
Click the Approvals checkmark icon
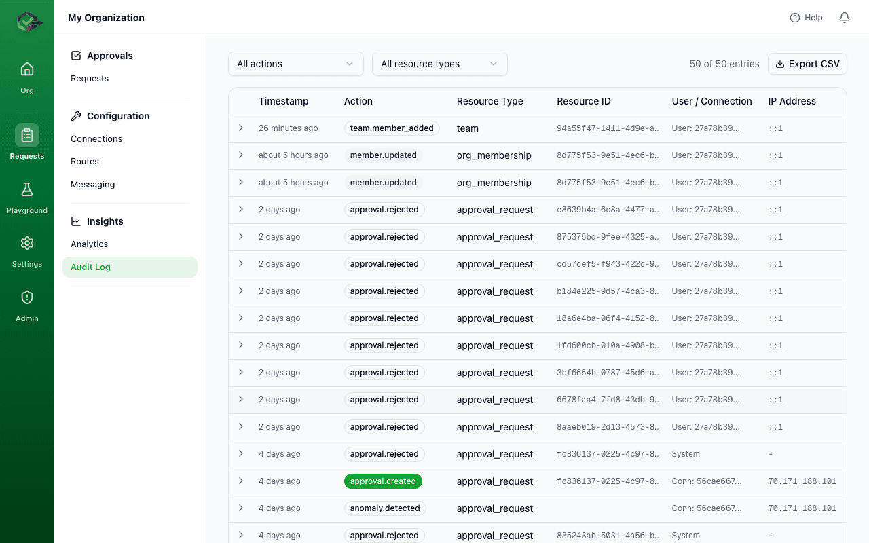point(75,55)
